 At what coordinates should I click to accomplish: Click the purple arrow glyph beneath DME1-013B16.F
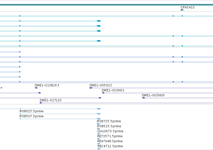coord(36,88)
